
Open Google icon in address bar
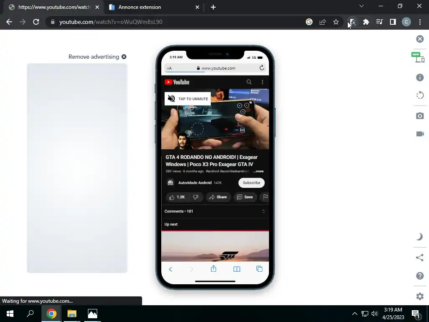(309, 22)
